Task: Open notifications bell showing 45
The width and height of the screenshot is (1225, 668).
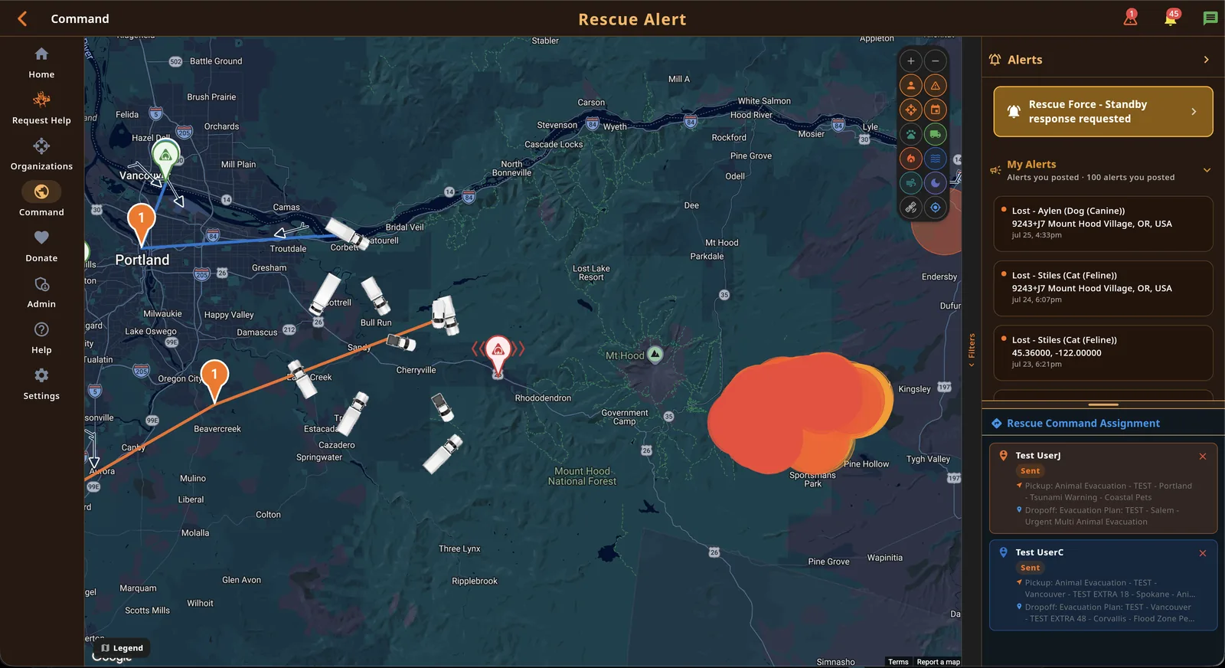Action: click(1171, 18)
